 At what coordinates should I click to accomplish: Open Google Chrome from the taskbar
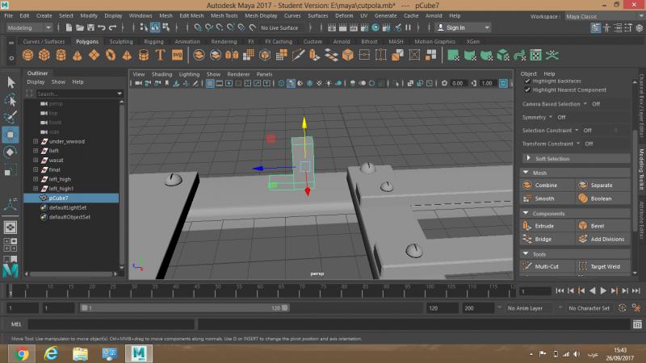22,353
